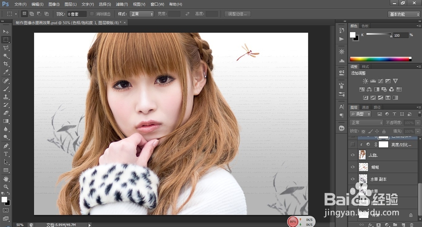Set selection mode to new selection
Image resolution: width=422 pixels, height=227 pixels.
tap(24, 14)
